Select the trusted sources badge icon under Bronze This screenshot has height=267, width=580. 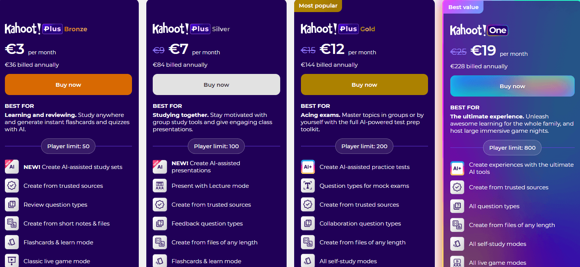click(11, 186)
